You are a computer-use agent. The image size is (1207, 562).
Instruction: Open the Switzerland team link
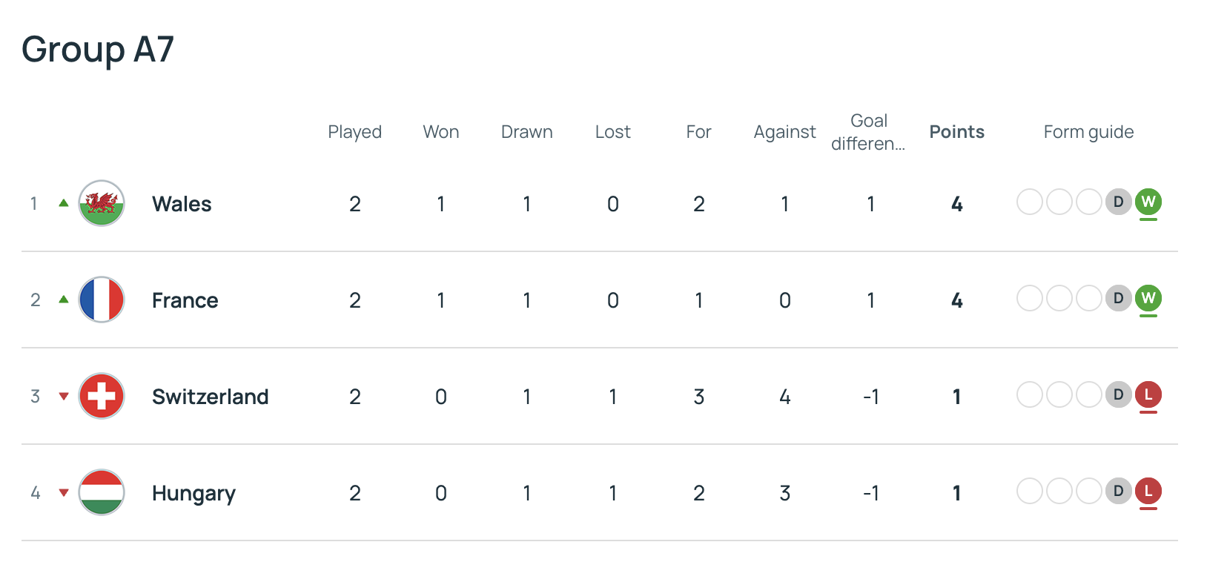pos(210,397)
